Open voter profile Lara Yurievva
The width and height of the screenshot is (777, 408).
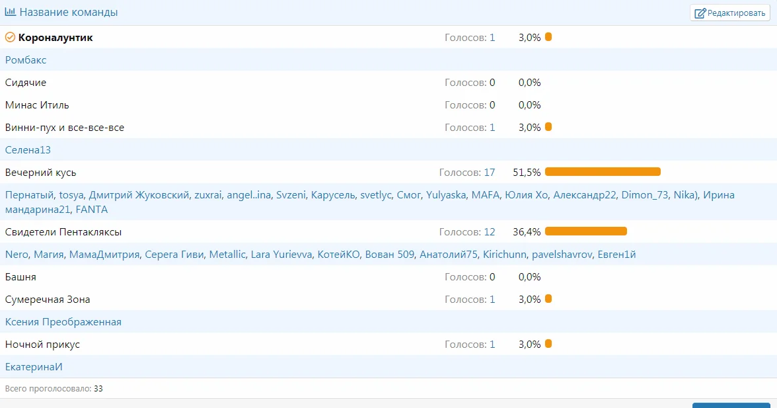pos(281,255)
